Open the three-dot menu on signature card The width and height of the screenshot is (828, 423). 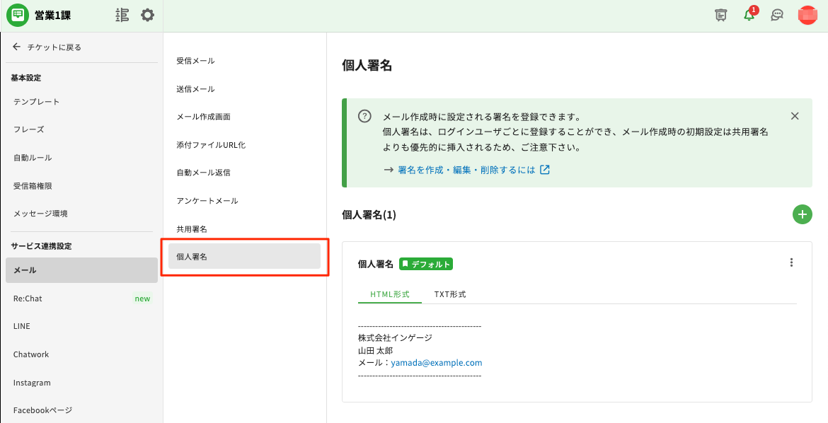coord(791,262)
